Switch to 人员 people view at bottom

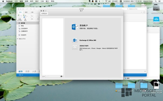(34, 71)
